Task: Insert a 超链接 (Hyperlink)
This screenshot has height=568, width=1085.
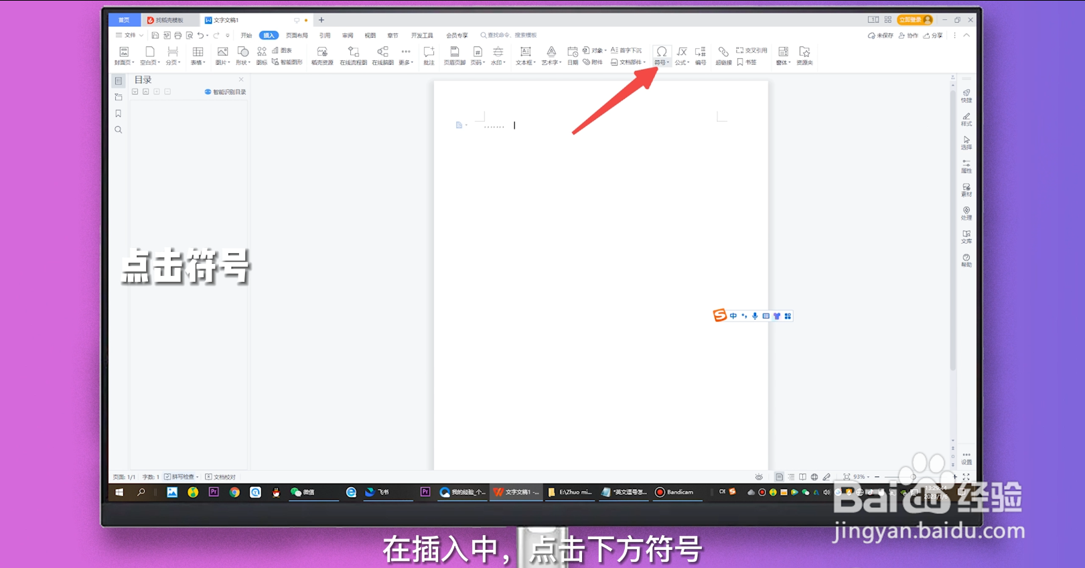Action: tap(723, 56)
